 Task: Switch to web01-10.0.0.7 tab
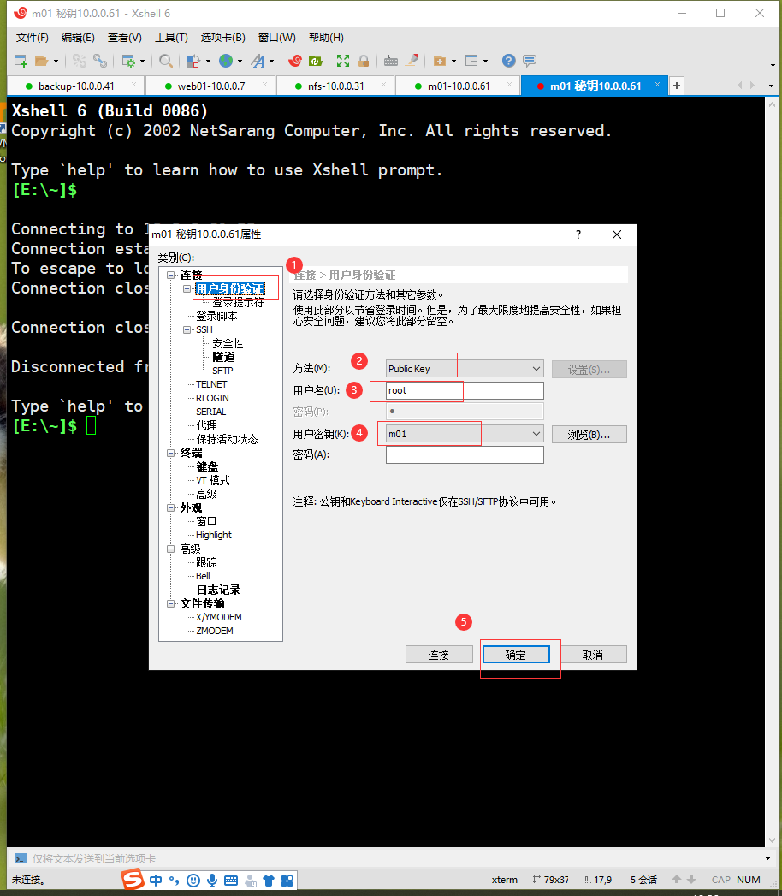(210, 86)
